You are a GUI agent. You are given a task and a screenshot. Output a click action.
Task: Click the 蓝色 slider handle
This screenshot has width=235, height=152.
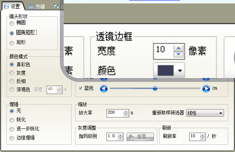coord(155,88)
